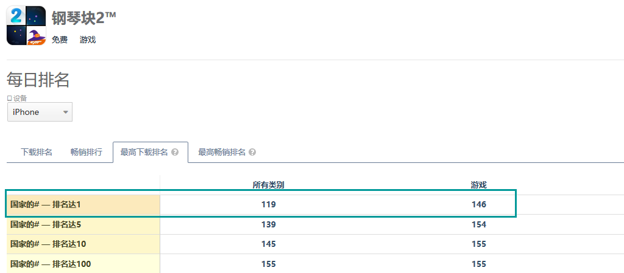Click the 免费 label under app title
Viewport: 624px width, 273px height.
click(x=60, y=40)
